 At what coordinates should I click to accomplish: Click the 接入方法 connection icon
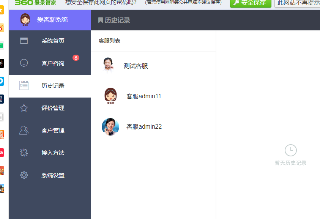24,153
